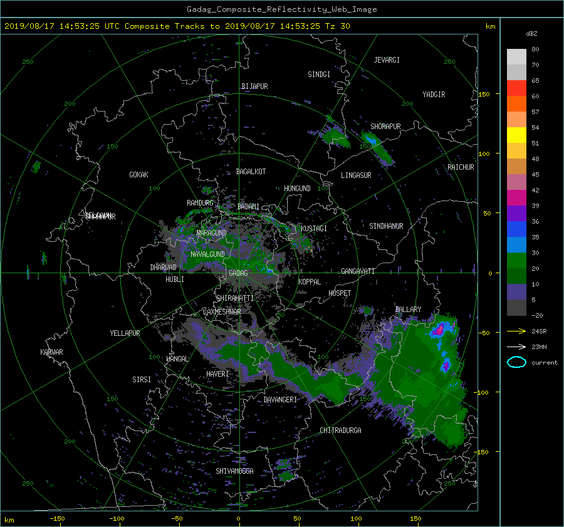Click the DAVANGERI city label

coord(280,400)
